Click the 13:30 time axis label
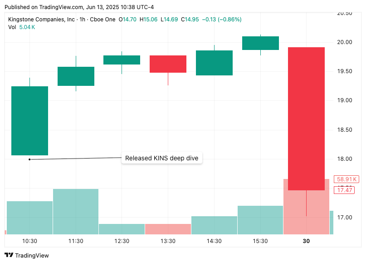366x263 pixels. (x=168, y=241)
